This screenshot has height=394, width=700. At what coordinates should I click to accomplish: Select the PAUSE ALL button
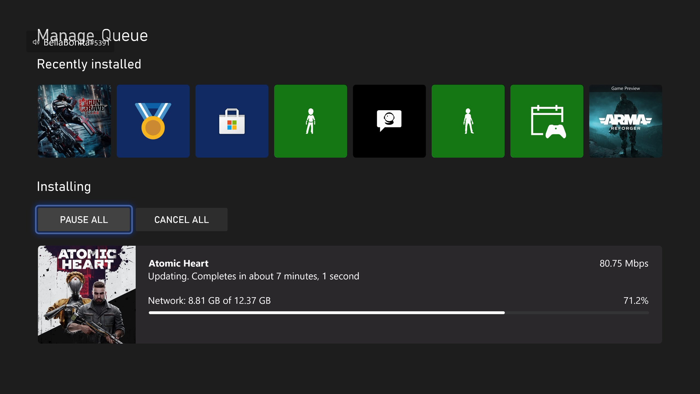[x=84, y=219]
